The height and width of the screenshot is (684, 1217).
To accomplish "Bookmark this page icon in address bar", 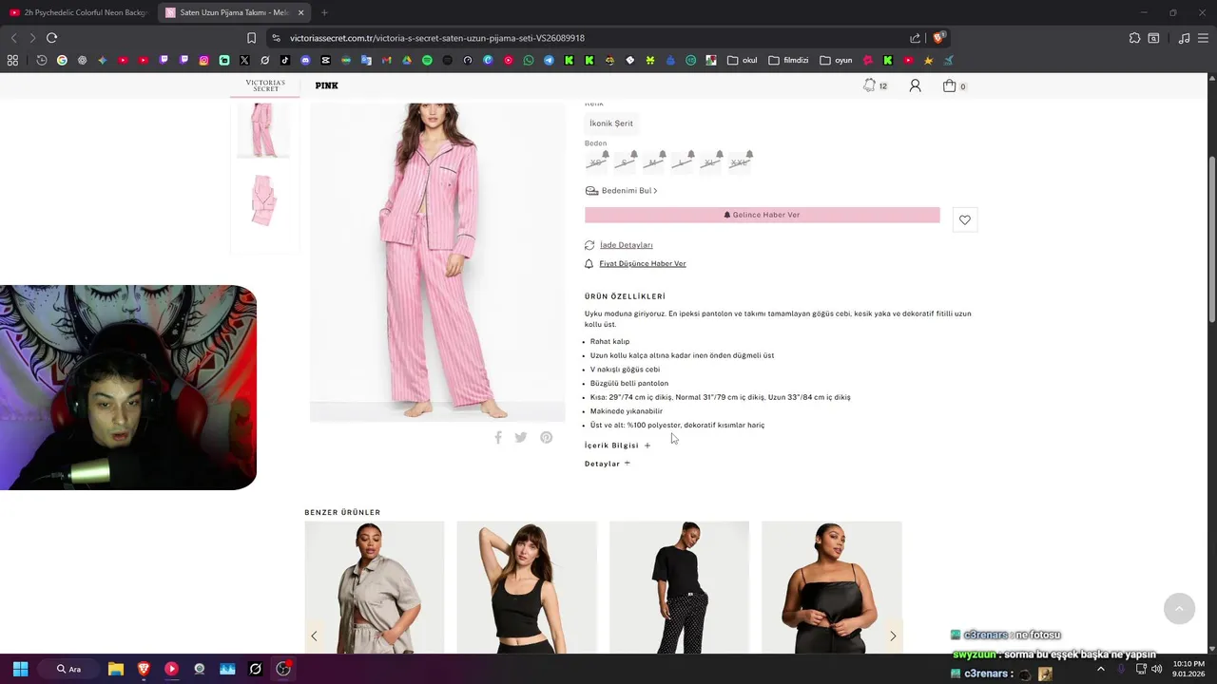I will [251, 38].
